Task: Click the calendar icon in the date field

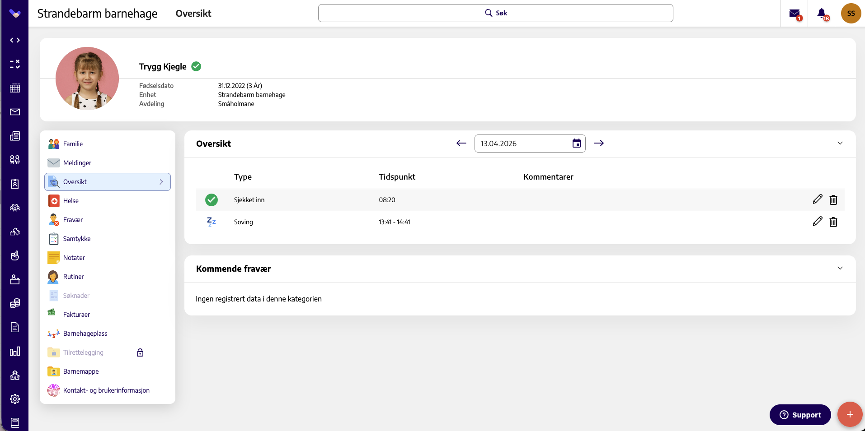Action: tap(577, 144)
